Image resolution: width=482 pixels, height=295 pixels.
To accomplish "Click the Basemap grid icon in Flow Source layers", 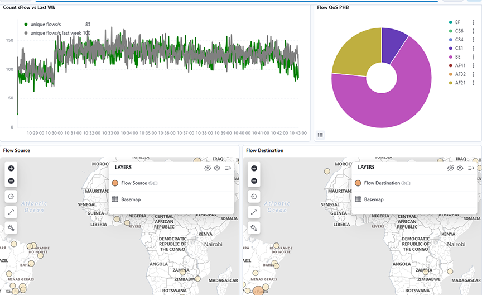I will (x=115, y=199).
